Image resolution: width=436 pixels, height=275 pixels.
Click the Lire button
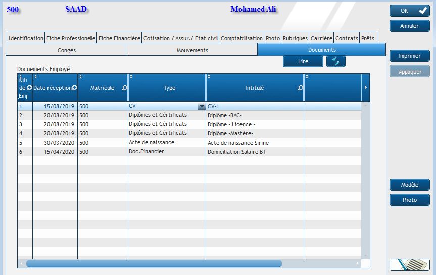[x=303, y=61]
